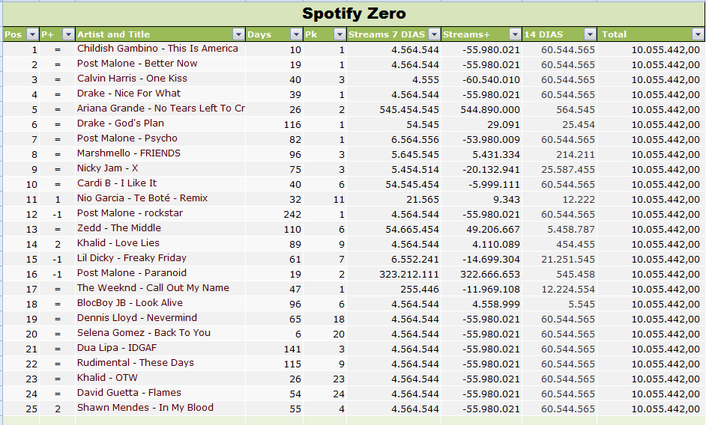Select cell Cardi B - I Like It
Viewport: 706px width, 425px height.
tap(160, 183)
